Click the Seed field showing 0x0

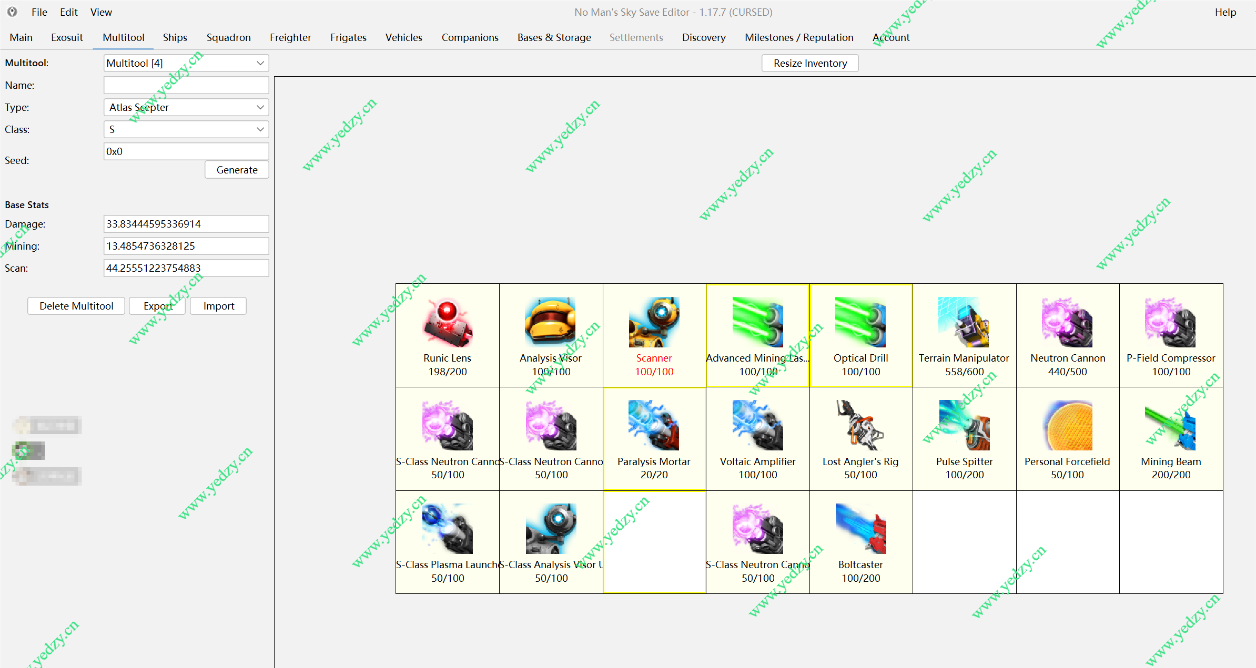click(x=186, y=151)
